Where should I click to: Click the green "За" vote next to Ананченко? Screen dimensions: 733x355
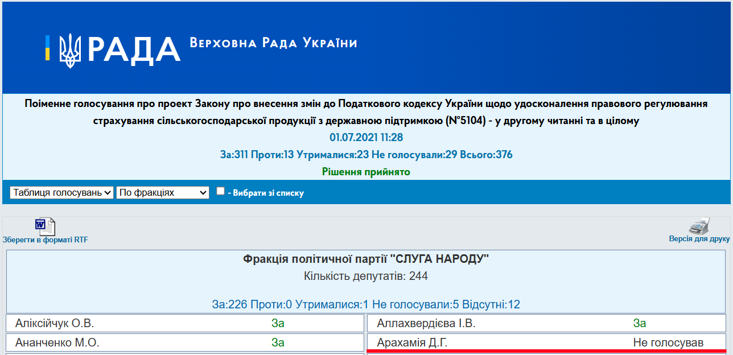point(278,342)
